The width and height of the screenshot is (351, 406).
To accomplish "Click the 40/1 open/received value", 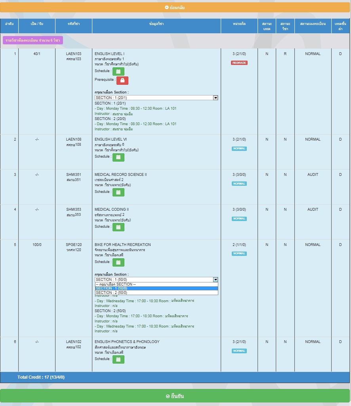I will 37,53.
